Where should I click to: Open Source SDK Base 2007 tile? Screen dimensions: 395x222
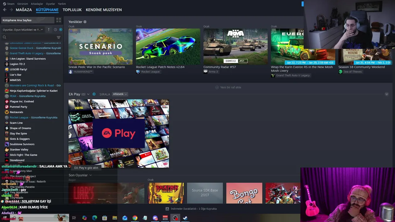(x=205, y=193)
